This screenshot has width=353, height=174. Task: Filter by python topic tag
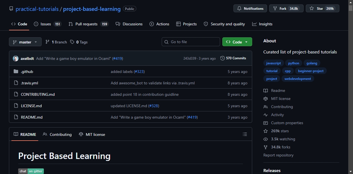(x=294, y=63)
